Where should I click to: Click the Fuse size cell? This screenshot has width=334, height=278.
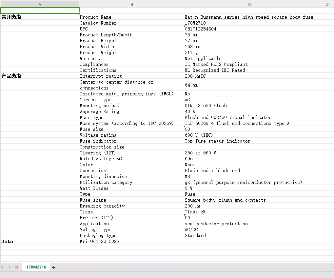[x=132, y=129]
